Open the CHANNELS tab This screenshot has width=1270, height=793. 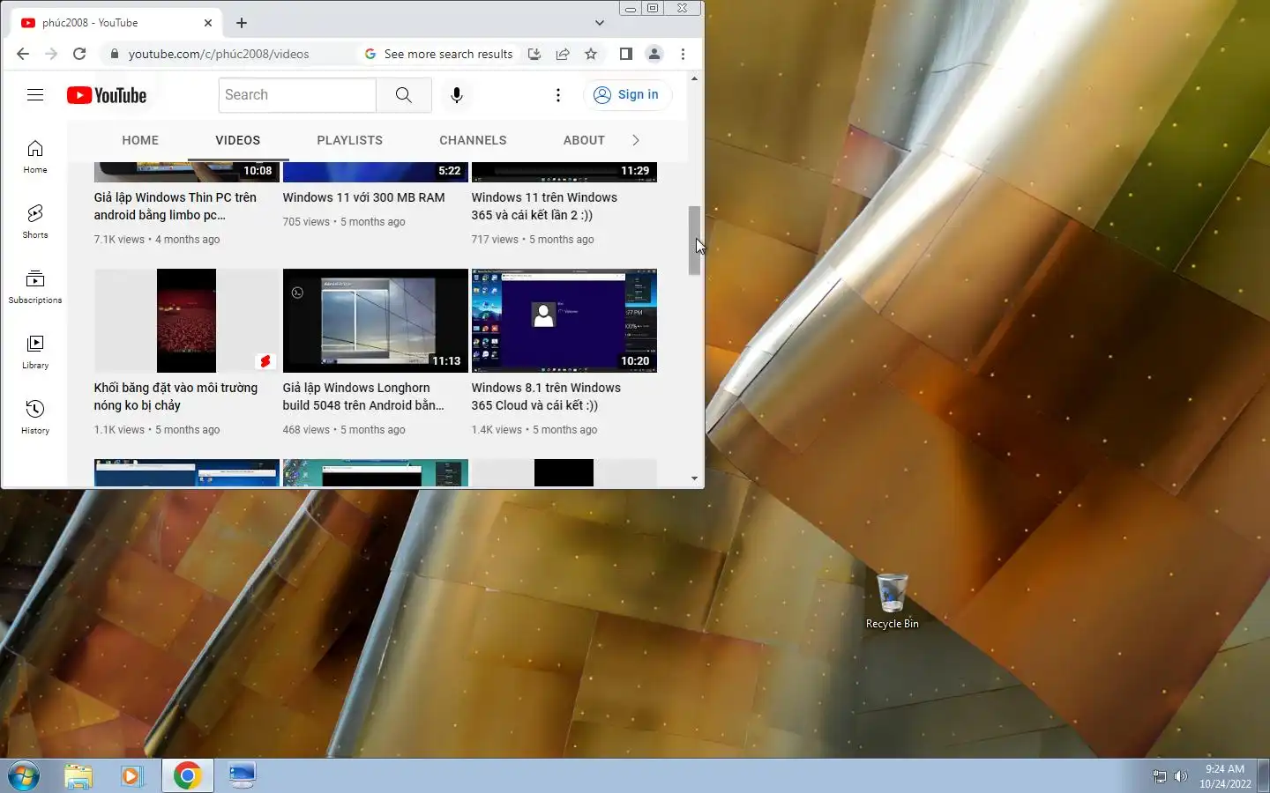click(x=473, y=140)
